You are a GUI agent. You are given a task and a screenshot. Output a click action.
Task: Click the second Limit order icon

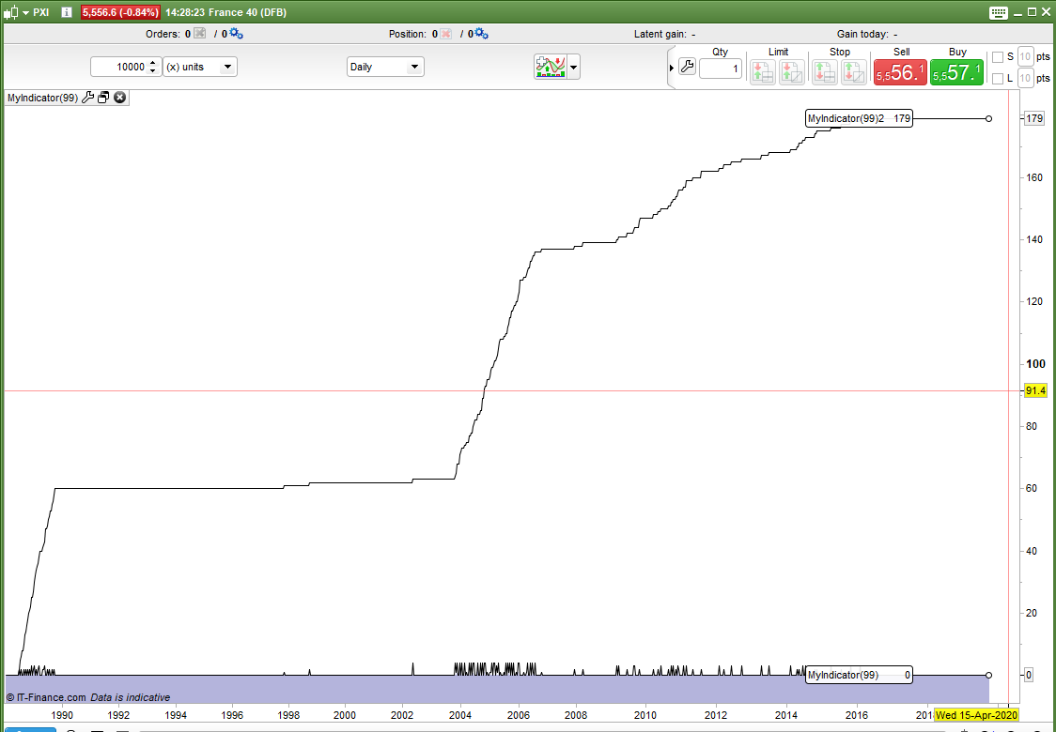coord(792,72)
